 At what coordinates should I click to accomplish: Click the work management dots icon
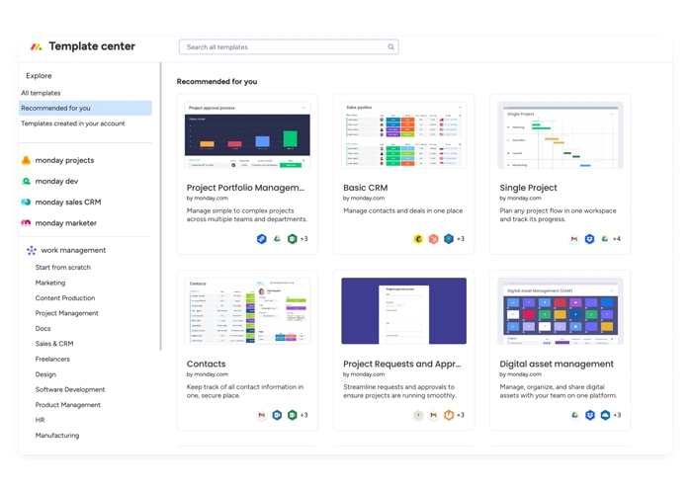32,251
